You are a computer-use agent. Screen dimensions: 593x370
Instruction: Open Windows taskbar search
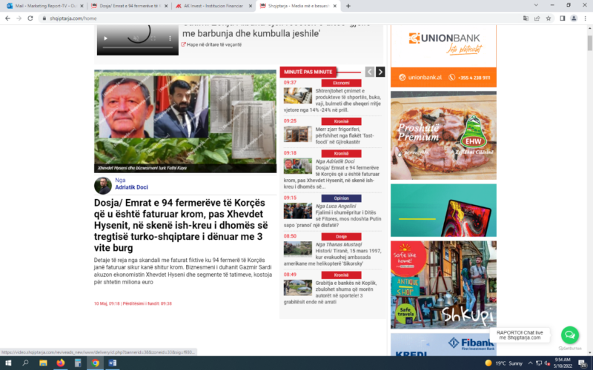point(25,363)
